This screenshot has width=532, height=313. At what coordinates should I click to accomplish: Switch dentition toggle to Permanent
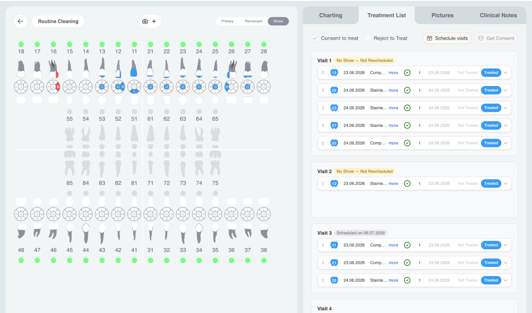tap(253, 21)
